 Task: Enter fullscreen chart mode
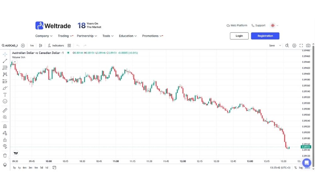tap(301, 46)
